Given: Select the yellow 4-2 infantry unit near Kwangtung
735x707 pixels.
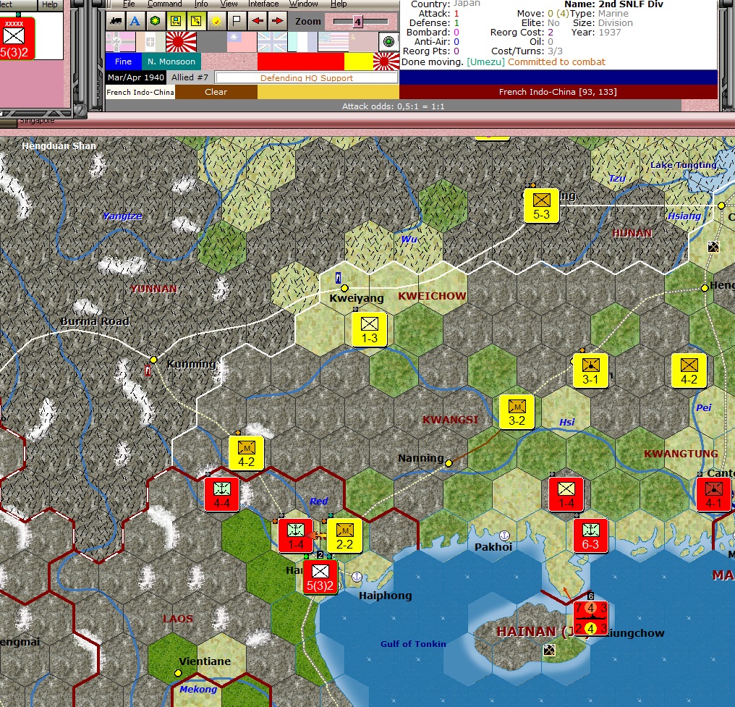Looking at the screenshot, I should [x=689, y=371].
